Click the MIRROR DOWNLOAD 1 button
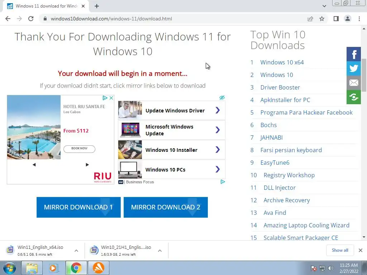Image resolution: width=367 pixels, height=275 pixels. (x=78, y=207)
